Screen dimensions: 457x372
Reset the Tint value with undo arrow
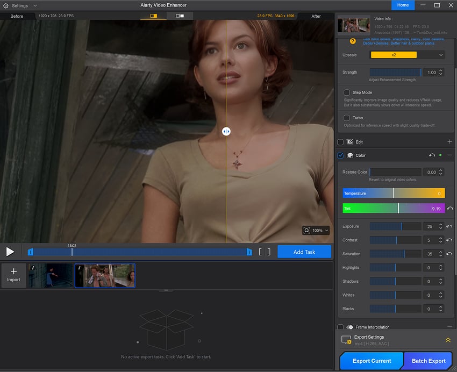click(x=449, y=208)
